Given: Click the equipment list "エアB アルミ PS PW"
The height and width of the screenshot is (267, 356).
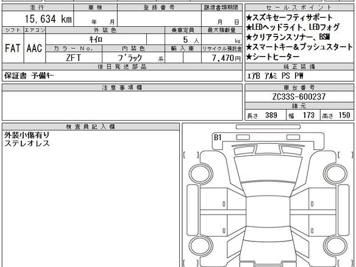Looking at the screenshot, I should 275,76.
